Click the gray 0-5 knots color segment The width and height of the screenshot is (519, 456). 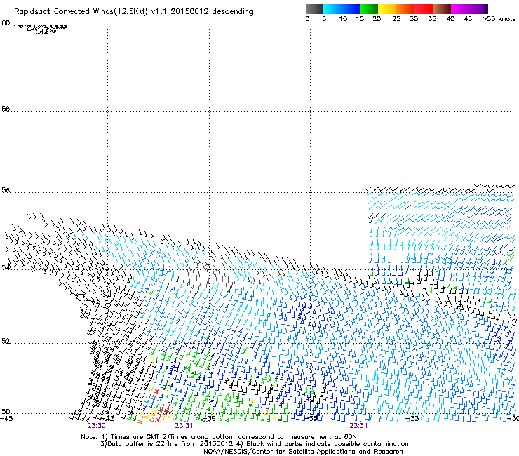[314, 8]
